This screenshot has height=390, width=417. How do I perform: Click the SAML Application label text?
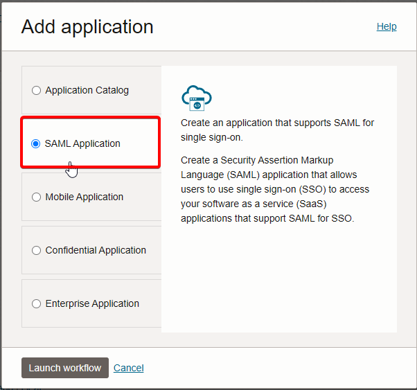coord(82,143)
